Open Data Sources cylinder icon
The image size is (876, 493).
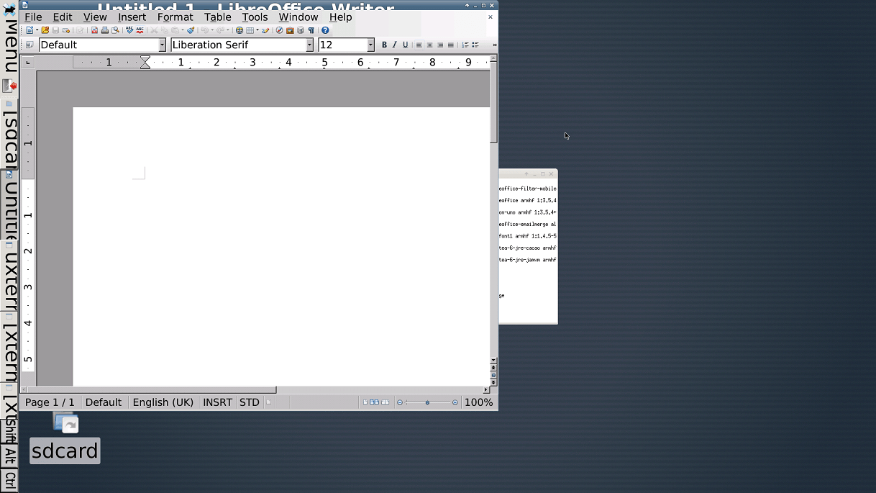pos(301,30)
